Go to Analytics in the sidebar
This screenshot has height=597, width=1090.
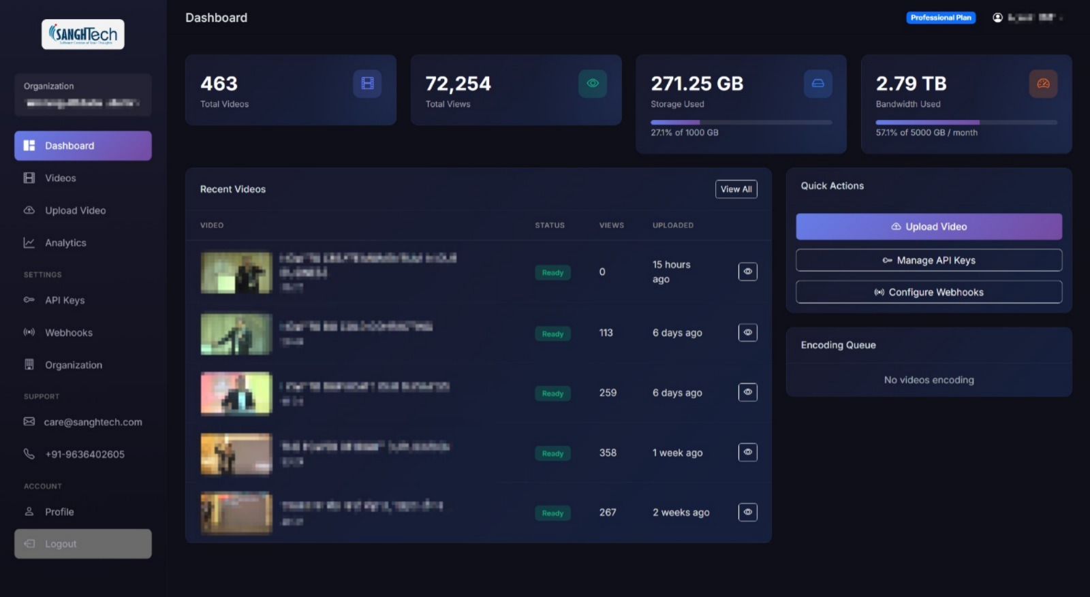pyautogui.click(x=65, y=243)
